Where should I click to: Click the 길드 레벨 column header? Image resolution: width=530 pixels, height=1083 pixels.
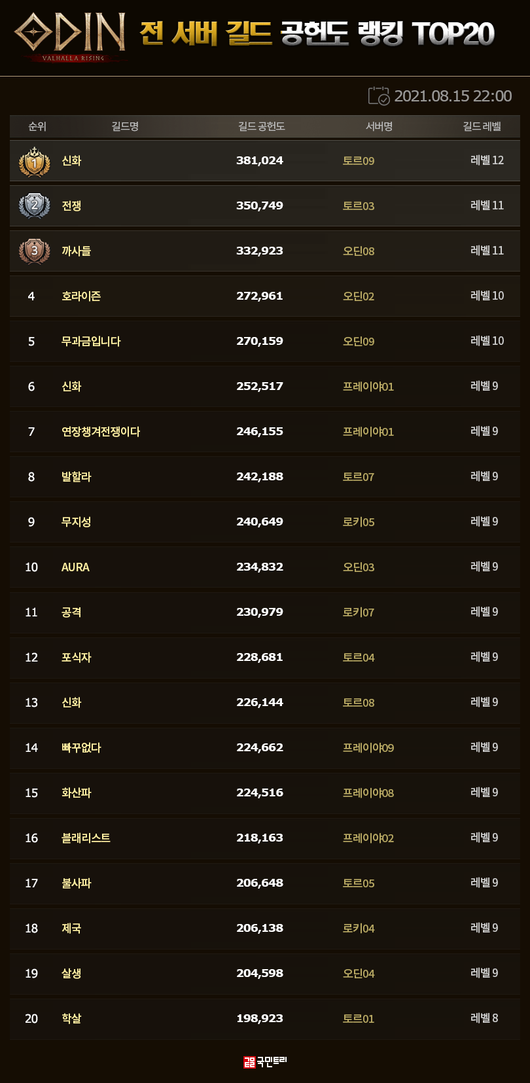[482, 126]
